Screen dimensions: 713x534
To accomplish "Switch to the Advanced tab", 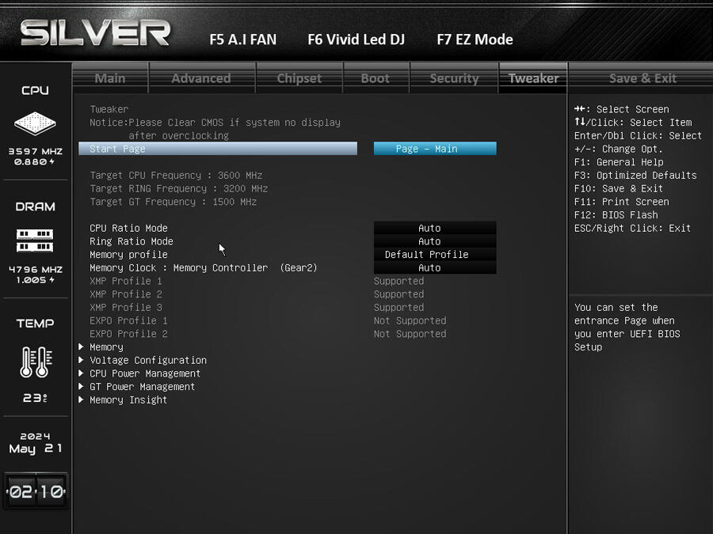I will [202, 78].
